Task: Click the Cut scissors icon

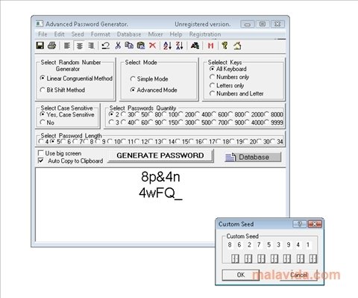Action: 118,46
